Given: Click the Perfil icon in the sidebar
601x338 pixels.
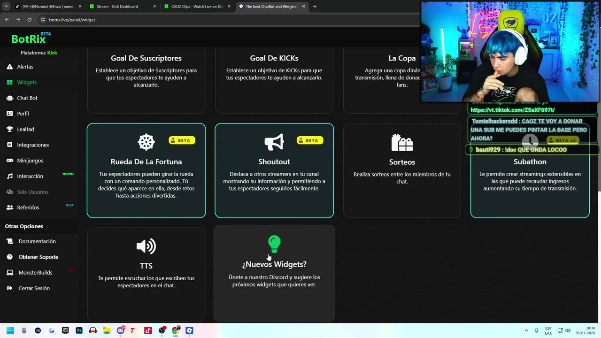Looking at the screenshot, I should pyautogui.click(x=9, y=114).
